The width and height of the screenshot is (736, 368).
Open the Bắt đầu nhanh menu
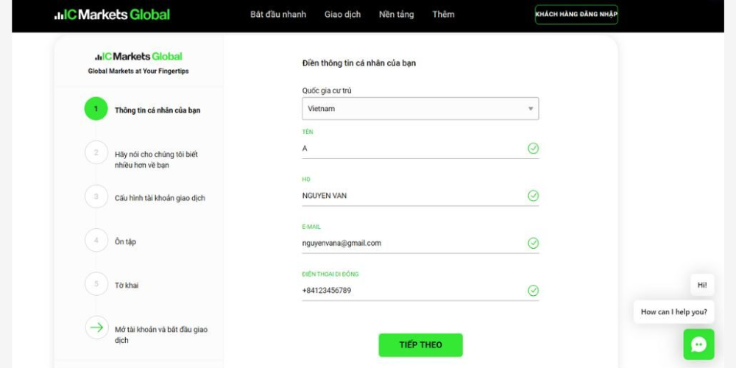(278, 15)
